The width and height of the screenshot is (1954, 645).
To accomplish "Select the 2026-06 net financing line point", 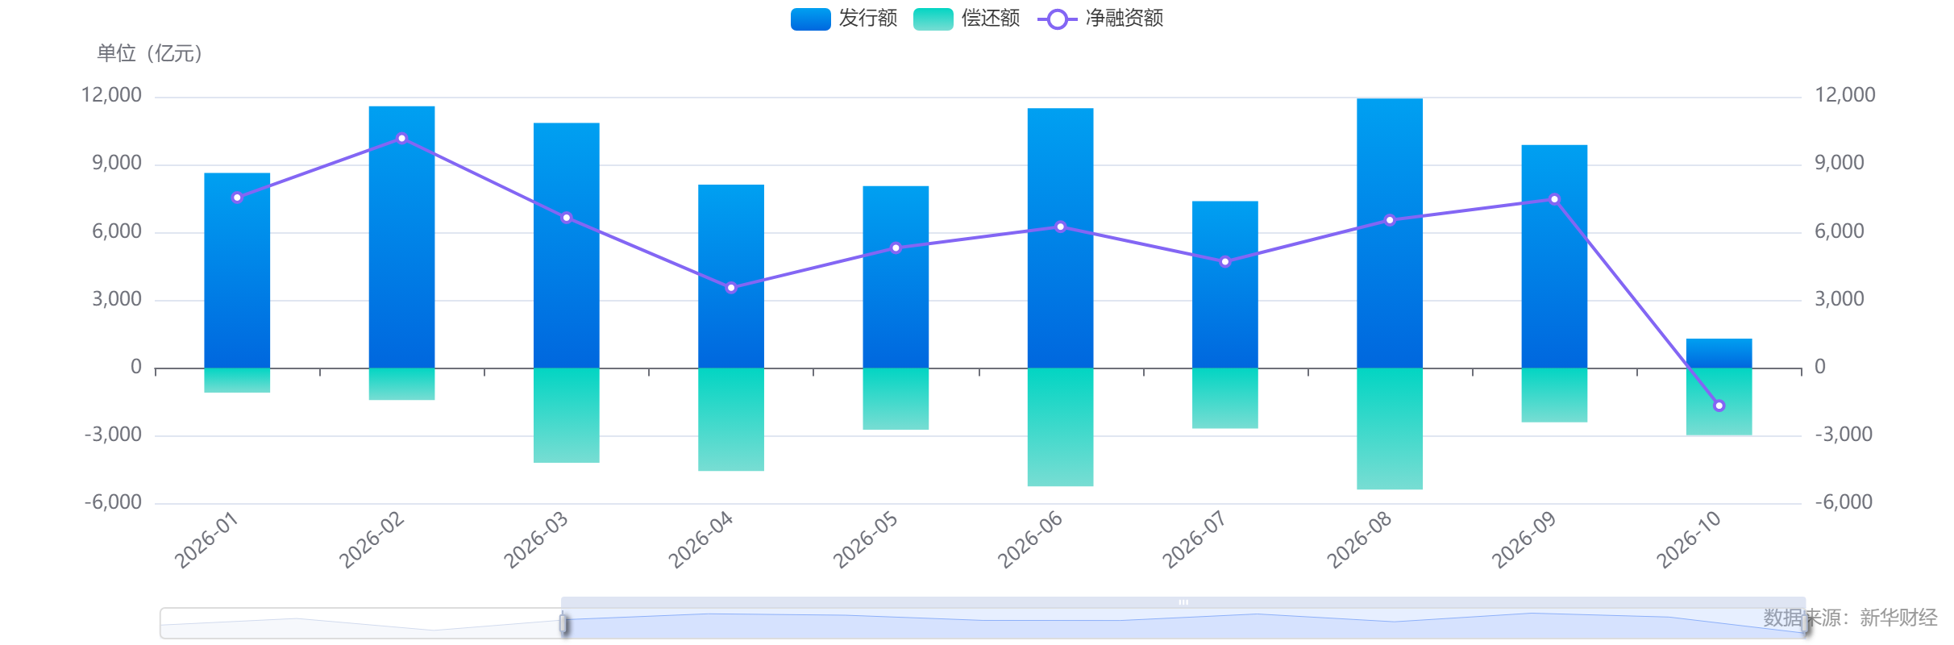I will (x=1060, y=227).
